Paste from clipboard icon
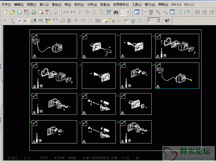The image size is (216, 163). point(94,12)
